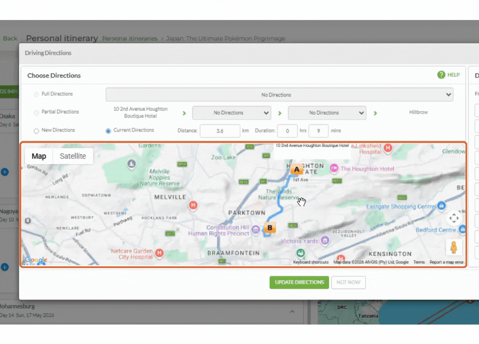The width and height of the screenshot is (479, 344).
Task: Click the 10 2nd Avenue Houghton Boutique Hotel origin text
Action: [141, 112]
